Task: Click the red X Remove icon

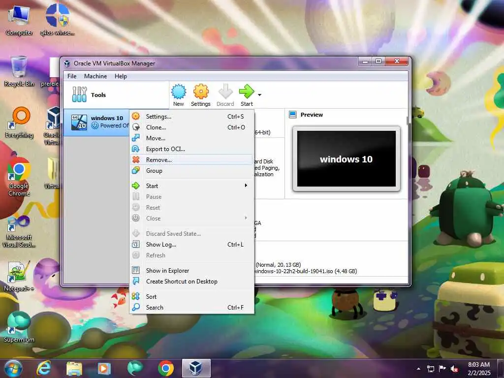Action: pyautogui.click(x=136, y=159)
